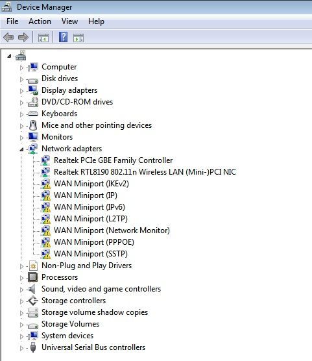Click the Device Manager title bar icon
The image size is (312, 361).
[x=6, y=6]
